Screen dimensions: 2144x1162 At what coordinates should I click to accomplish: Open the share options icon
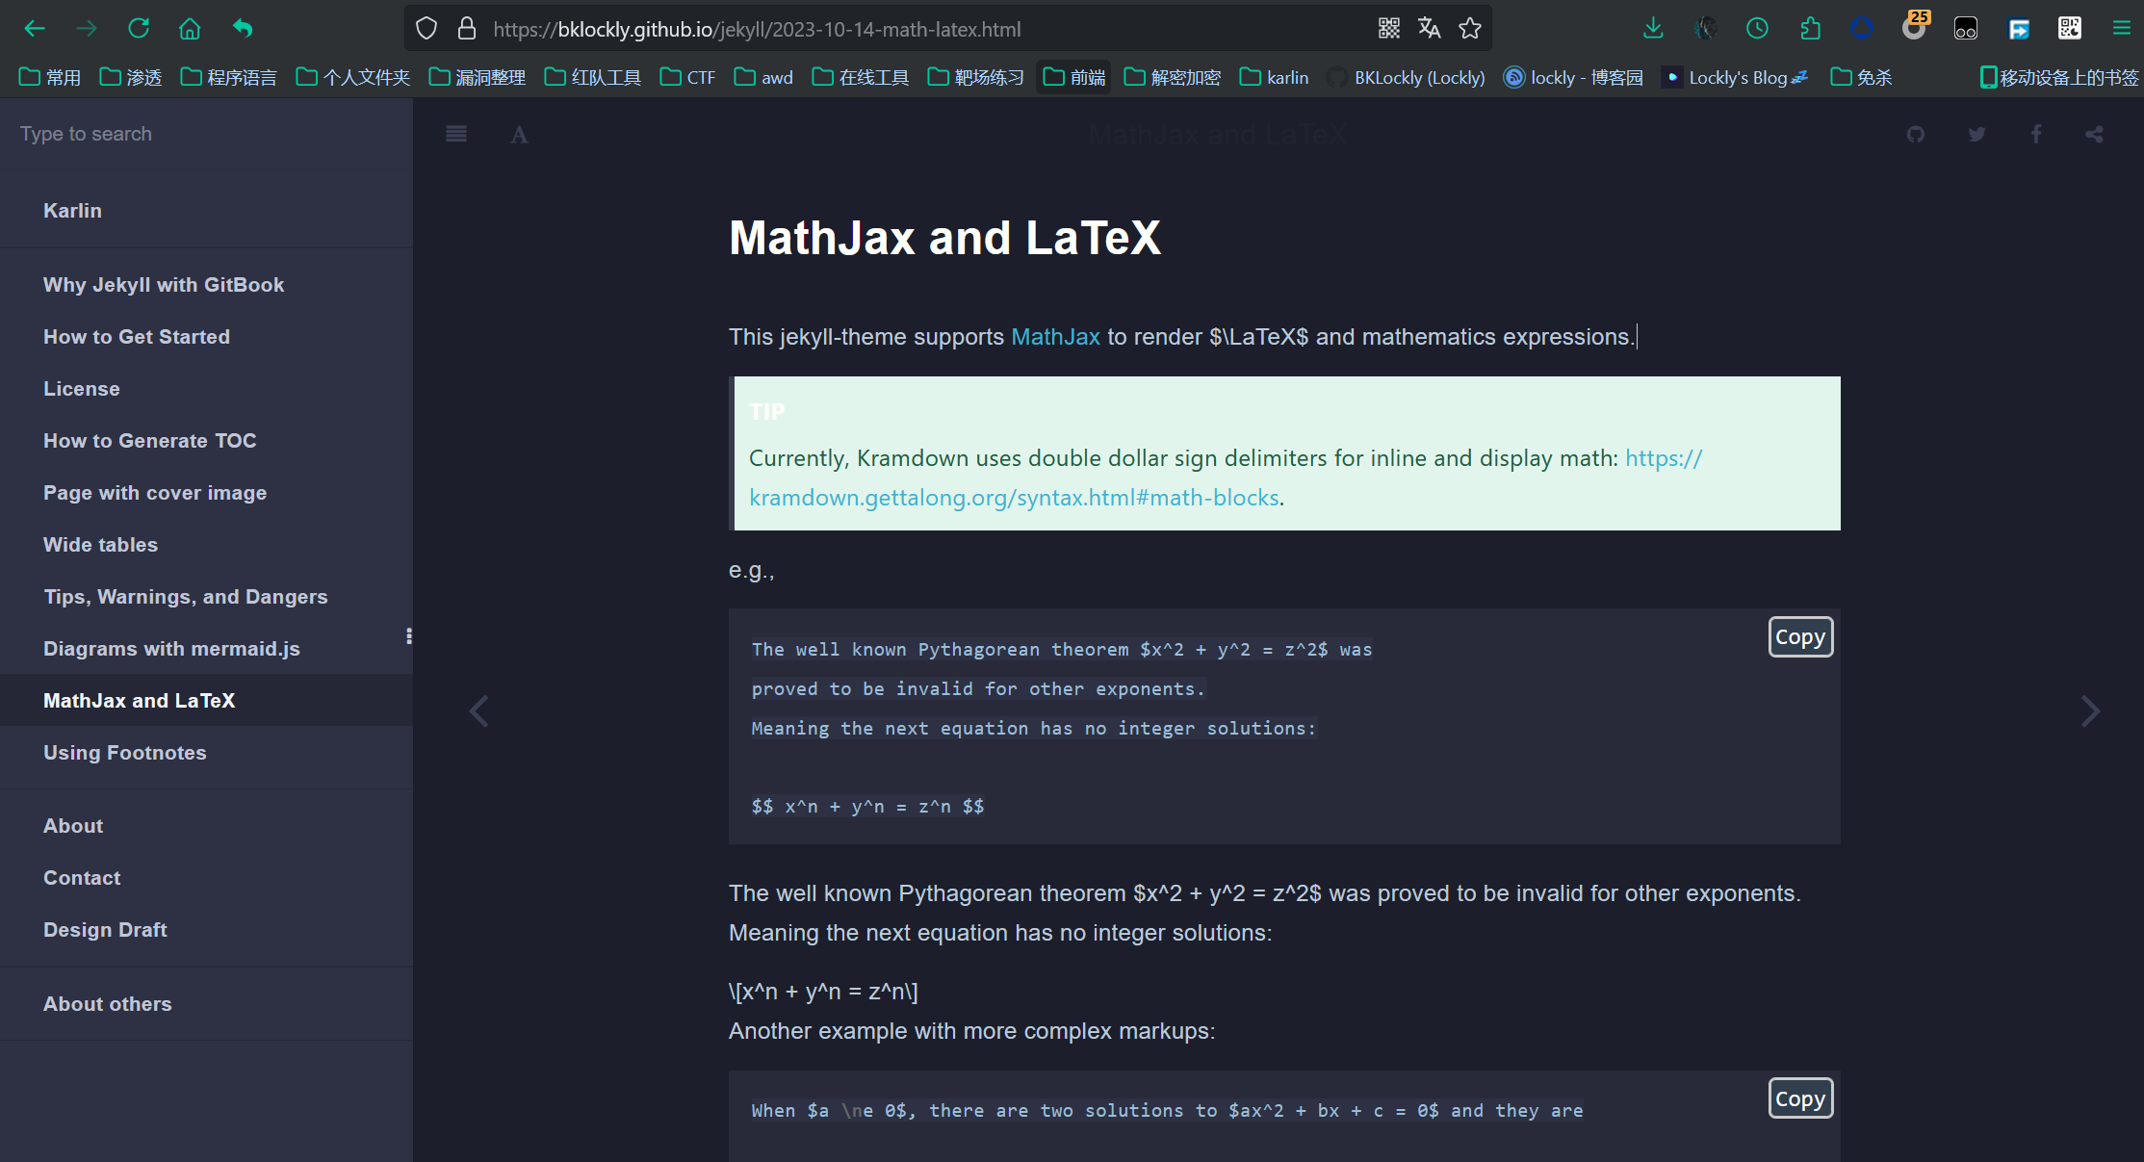[2094, 135]
